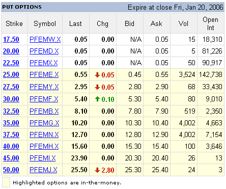Image resolution: width=226 pixels, height=189 pixels.
Task: Click the PFEMI.X symbol link
Action: (43, 158)
